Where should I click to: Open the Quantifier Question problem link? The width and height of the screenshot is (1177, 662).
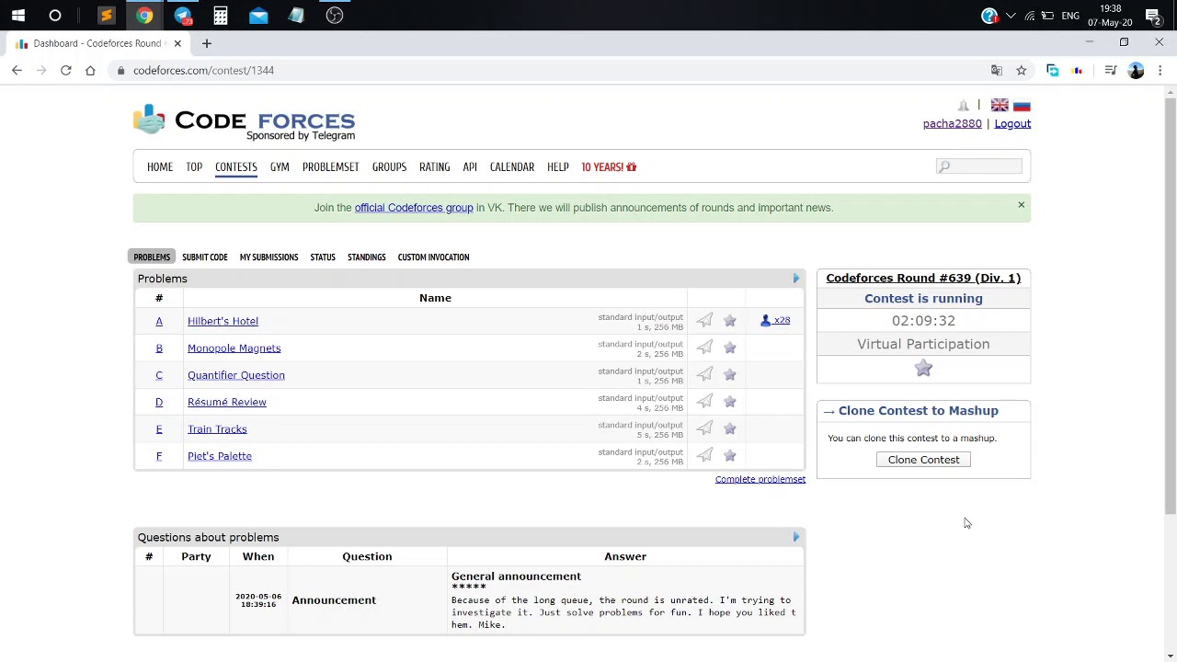236,375
